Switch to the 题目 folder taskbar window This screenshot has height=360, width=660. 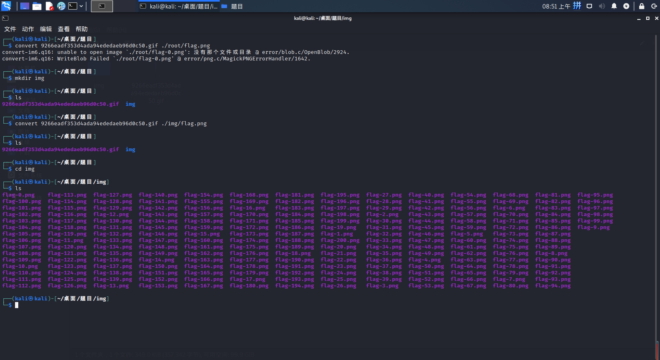pos(232,6)
